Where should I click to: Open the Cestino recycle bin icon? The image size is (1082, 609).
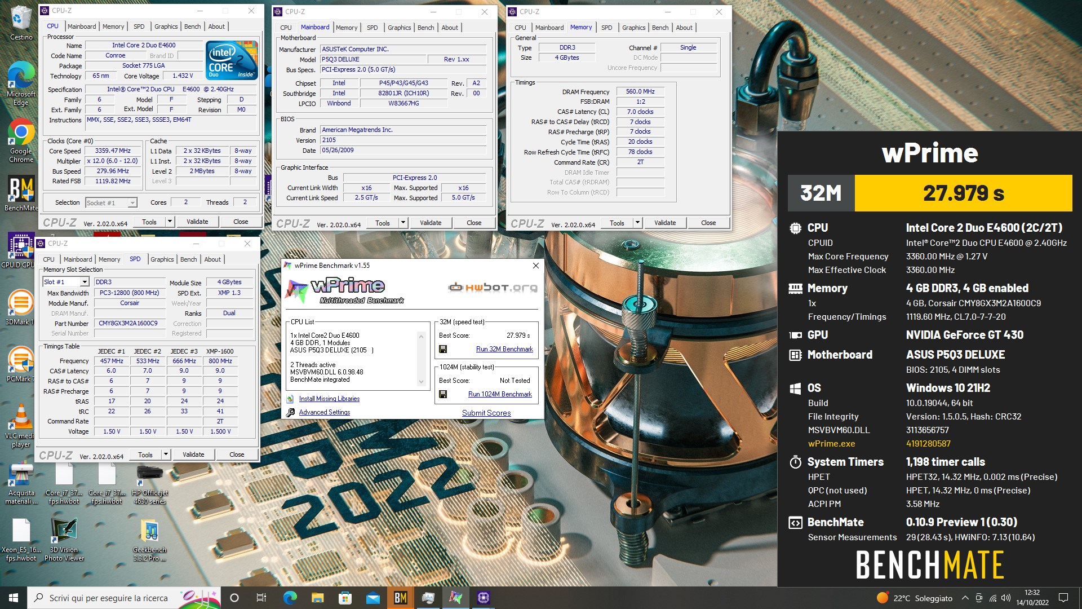(21, 23)
